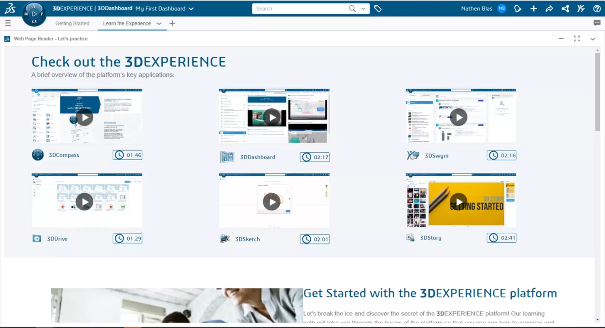Open the help question mark icon
This screenshot has height=328, width=605.
pyautogui.click(x=597, y=9)
